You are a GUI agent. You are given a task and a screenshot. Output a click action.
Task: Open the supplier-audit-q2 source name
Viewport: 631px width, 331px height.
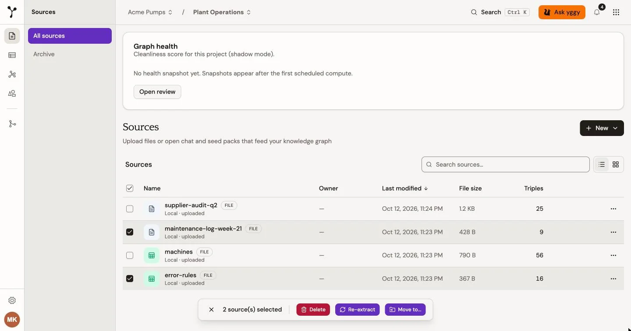tap(191, 205)
